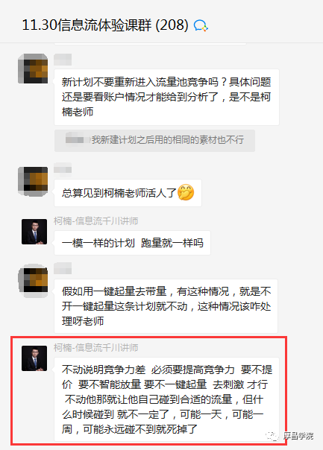The image size is (323, 450).
Task: Open the group title 11.30信息流体验课群
Action: coord(105,25)
